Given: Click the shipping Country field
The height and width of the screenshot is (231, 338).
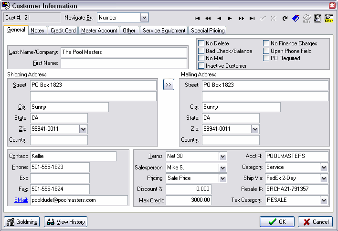Looking at the screenshot, I should coord(59,140).
